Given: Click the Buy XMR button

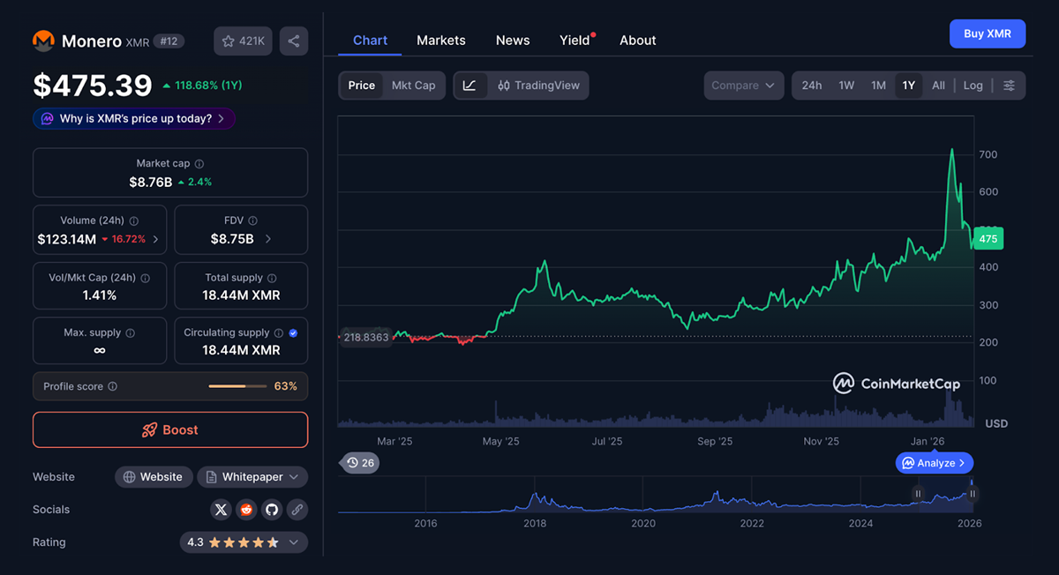Looking at the screenshot, I should 987,34.
